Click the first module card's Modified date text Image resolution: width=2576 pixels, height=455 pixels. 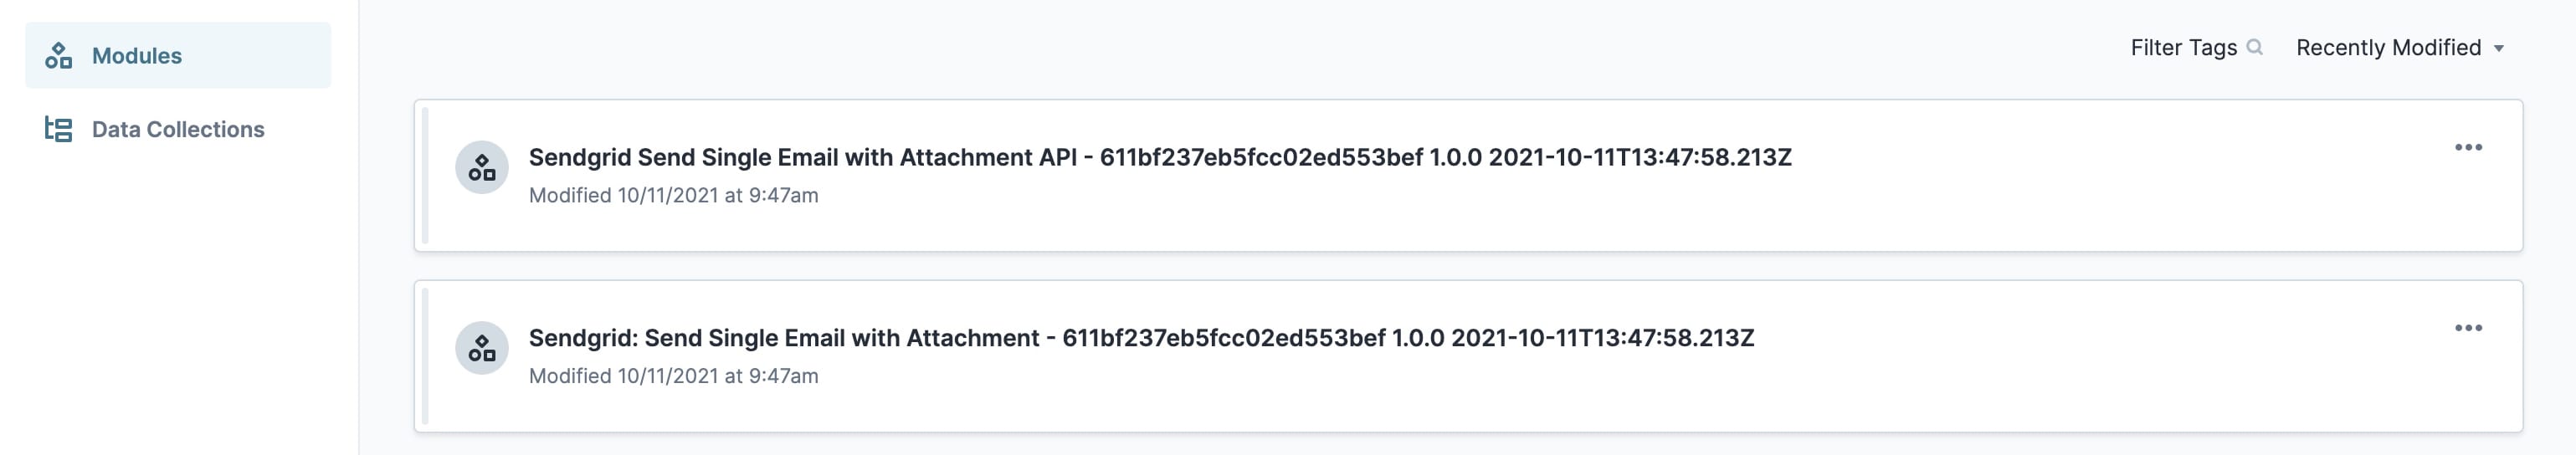(x=673, y=196)
